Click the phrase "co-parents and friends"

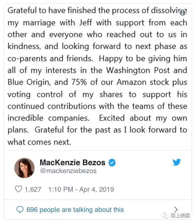[x=50, y=58]
